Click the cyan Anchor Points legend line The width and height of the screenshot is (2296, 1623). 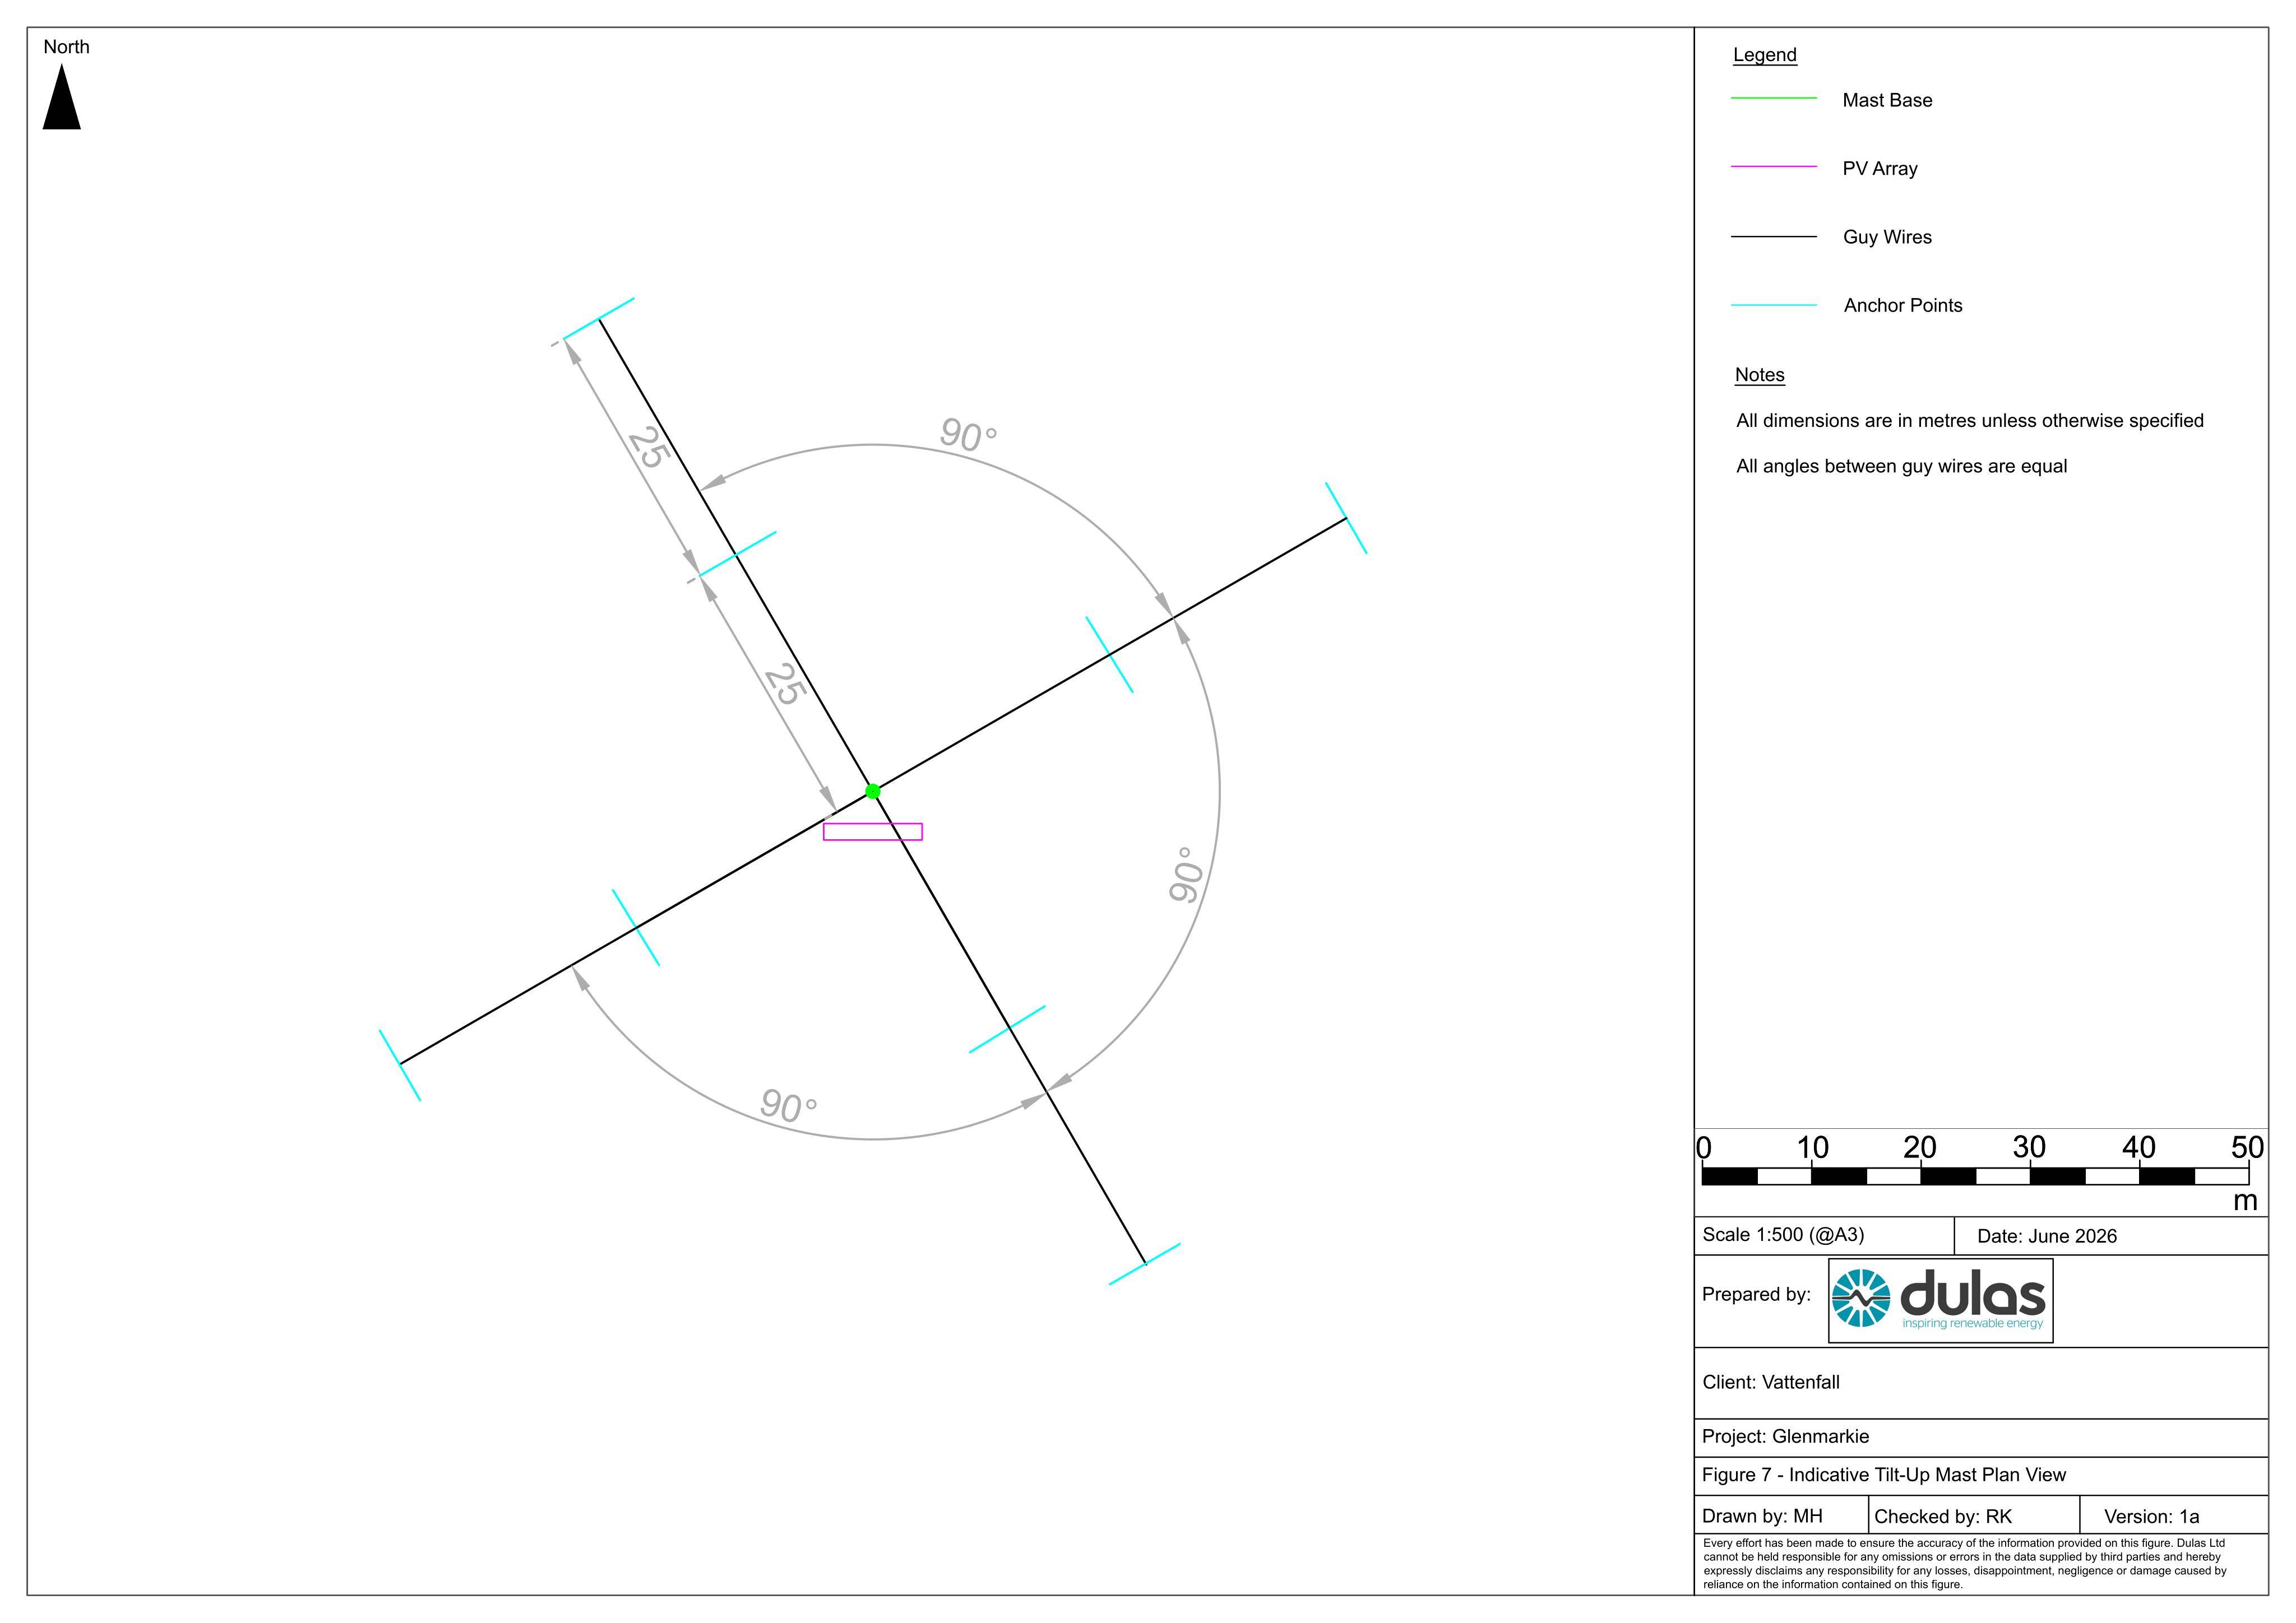pyautogui.click(x=1774, y=305)
